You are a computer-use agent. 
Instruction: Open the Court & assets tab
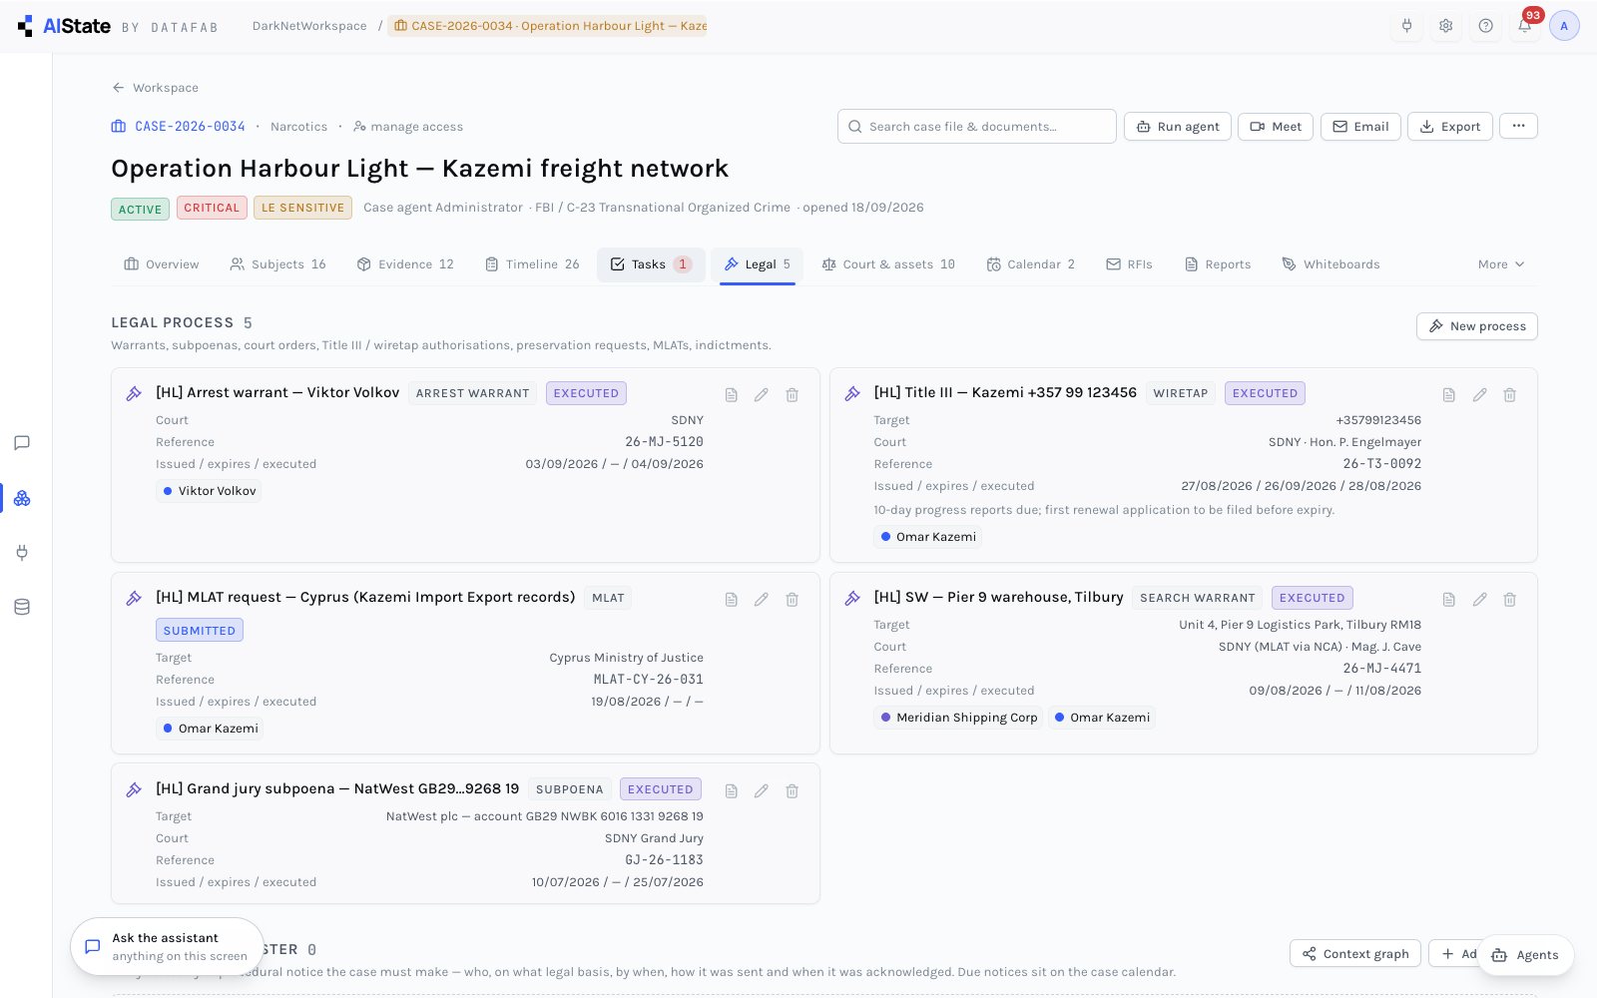click(x=888, y=264)
